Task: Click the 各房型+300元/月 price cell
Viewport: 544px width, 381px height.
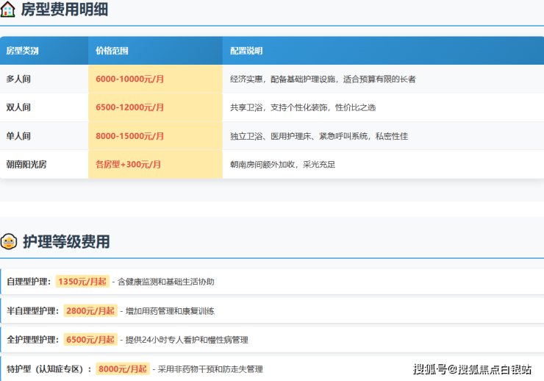Action: [129, 165]
